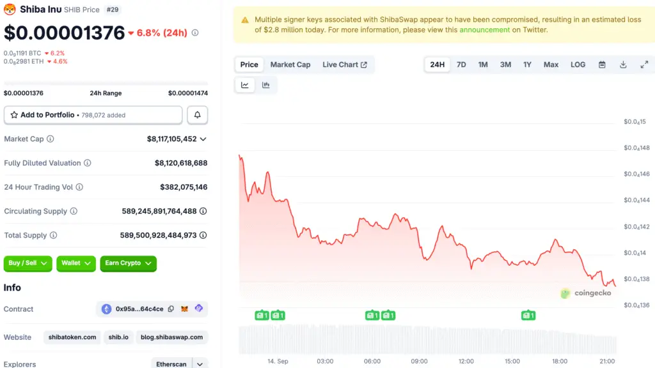This screenshot has height=368, width=655.
Task: Open the calendar date range icon
Action: tap(602, 65)
